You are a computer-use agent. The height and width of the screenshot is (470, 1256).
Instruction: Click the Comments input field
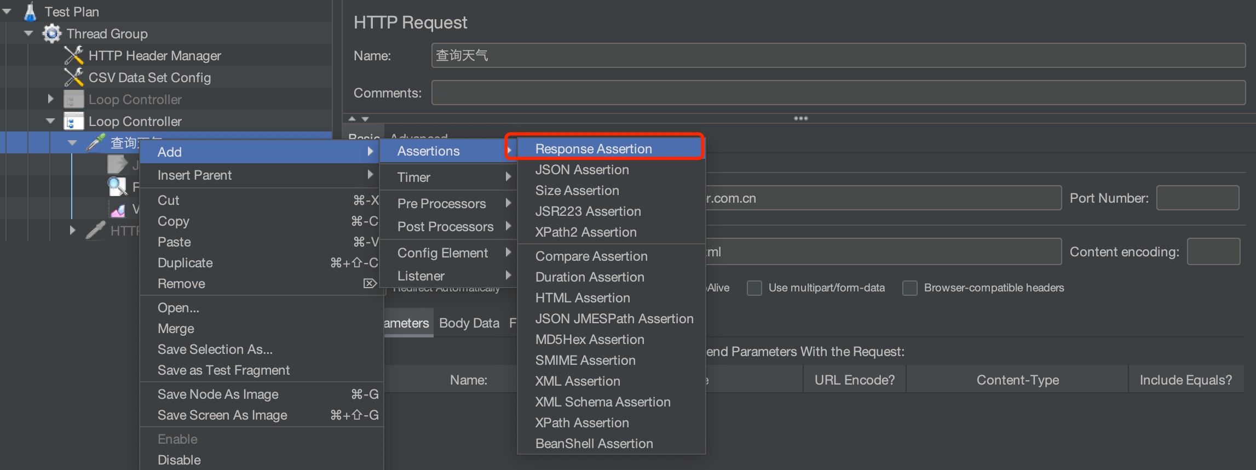coord(838,93)
